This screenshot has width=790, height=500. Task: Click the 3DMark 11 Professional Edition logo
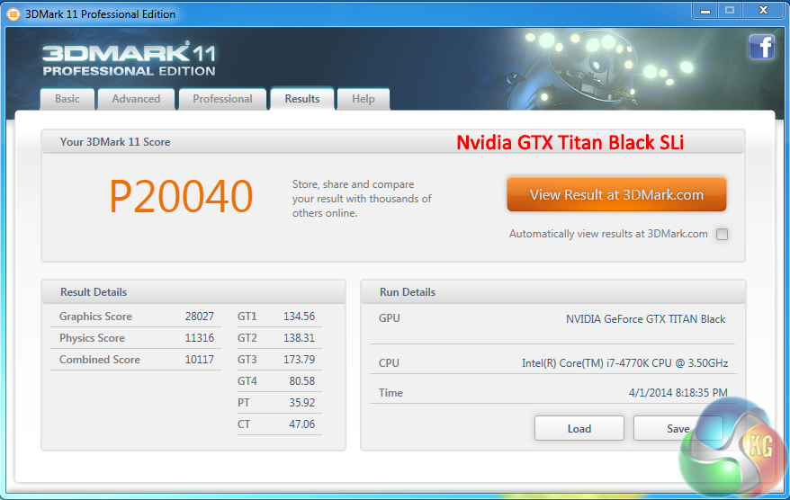129,59
